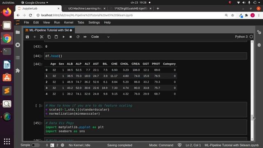Screen dimensions: 263x148
Task: Open the Extension Manager puzzle sidebar icon
Action: [18, 70]
